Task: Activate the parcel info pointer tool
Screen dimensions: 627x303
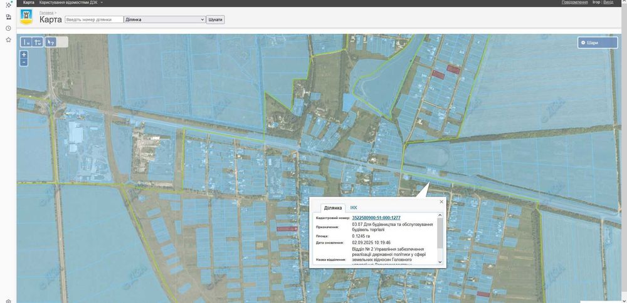Action: pyautogui.click(x=51, y=43)
